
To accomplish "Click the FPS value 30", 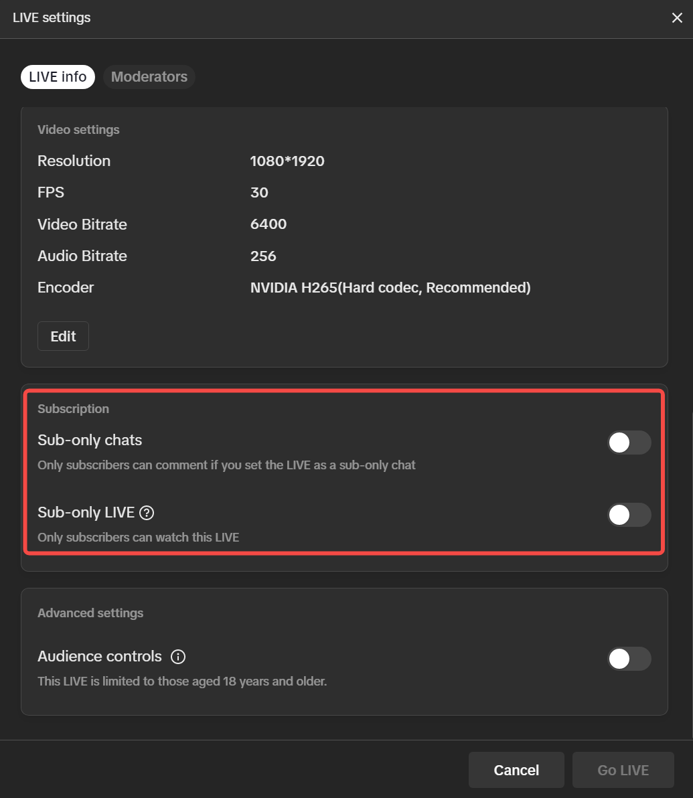I will pyautogui.click(x=259, y=193).
